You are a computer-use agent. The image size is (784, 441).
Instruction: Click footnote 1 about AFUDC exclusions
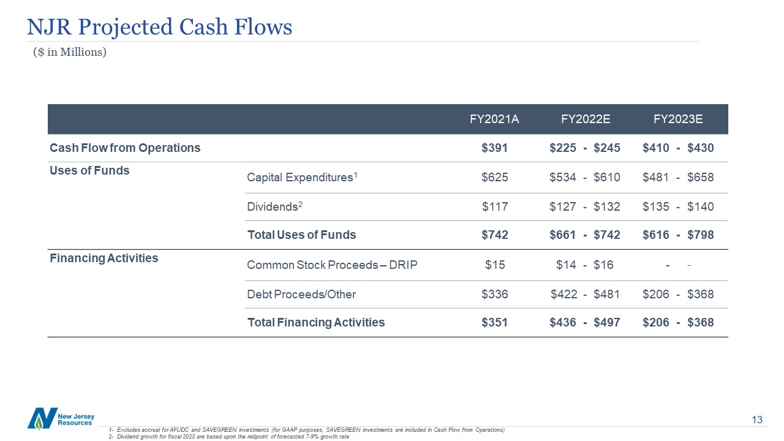[306, 430]
